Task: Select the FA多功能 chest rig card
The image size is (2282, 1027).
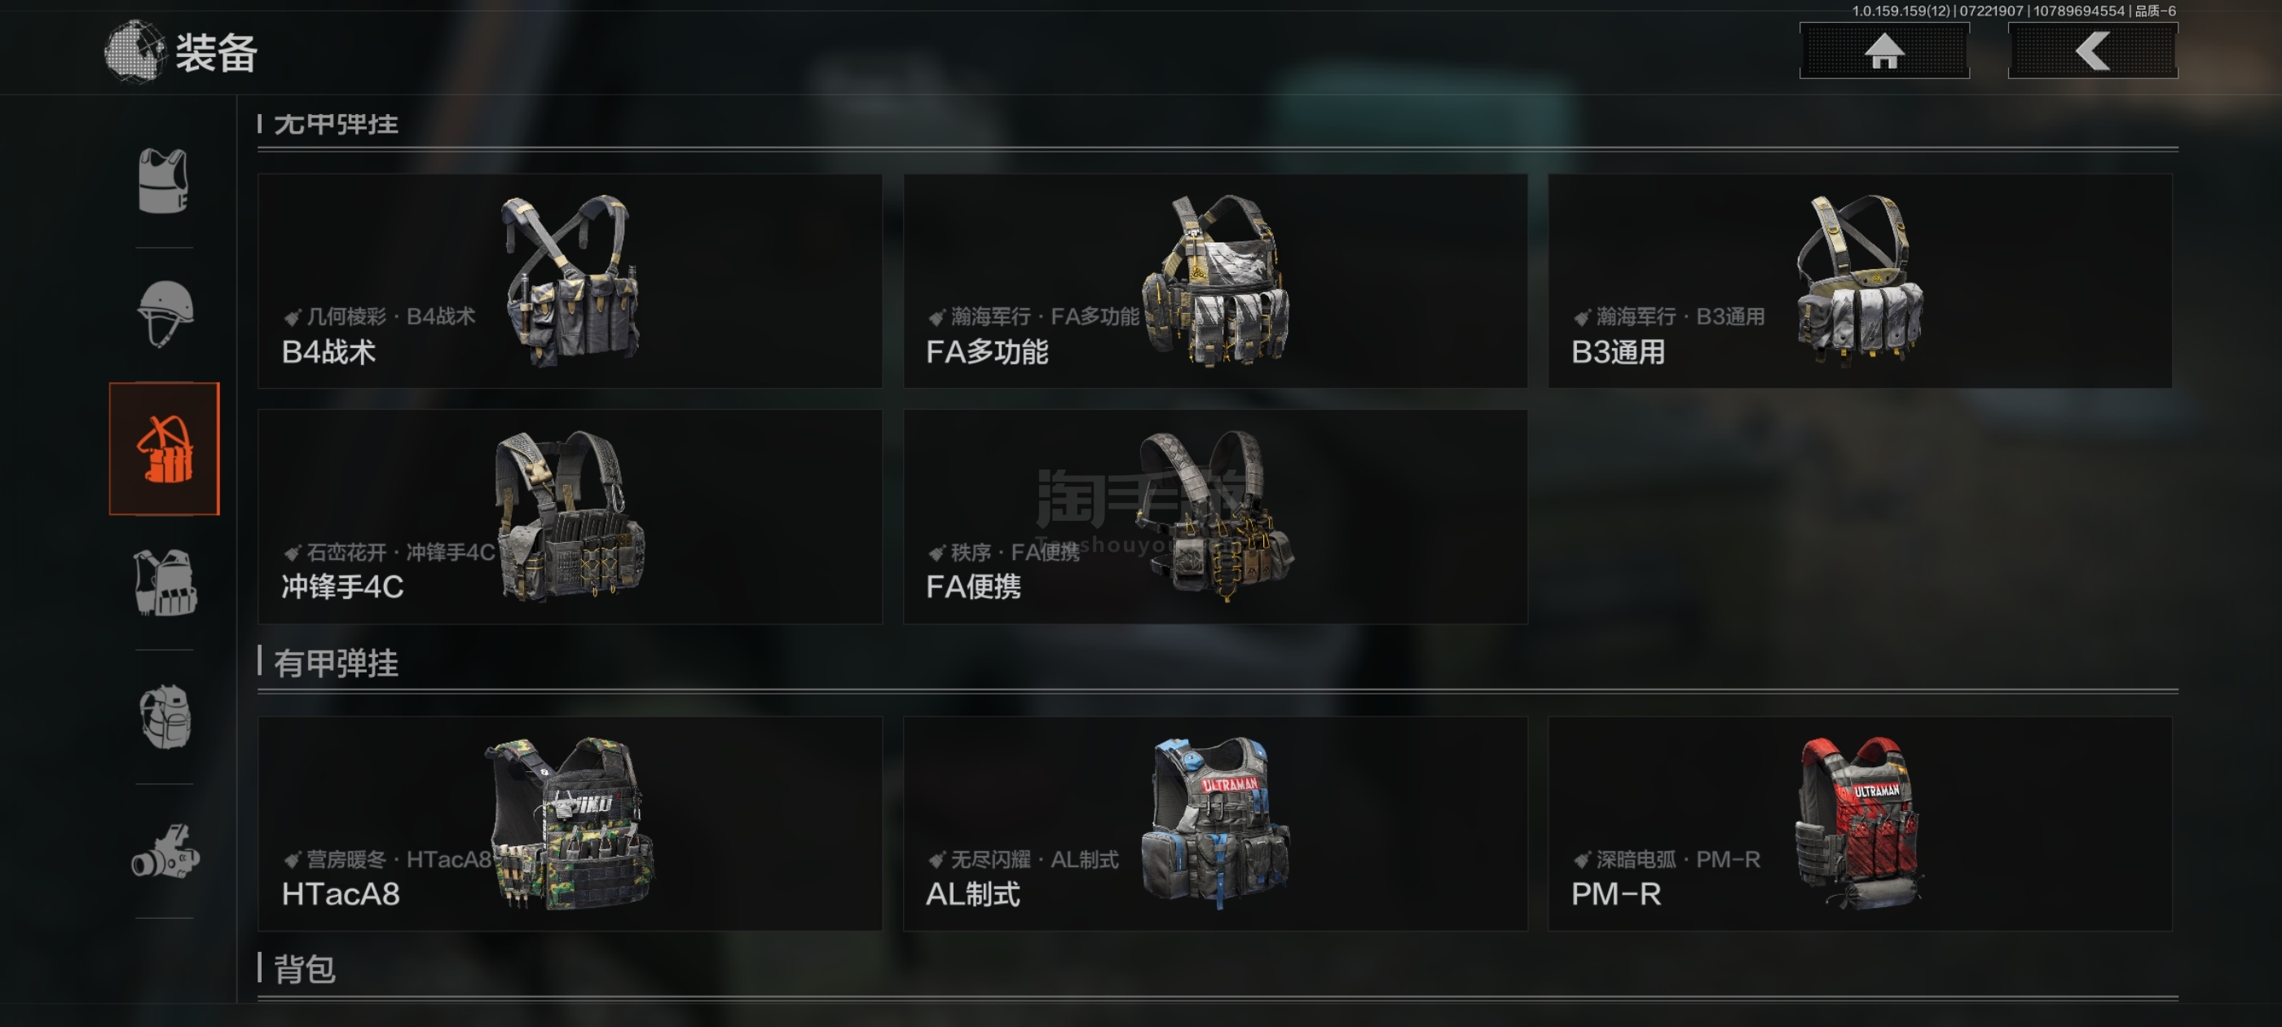Action: (1214, 281)
